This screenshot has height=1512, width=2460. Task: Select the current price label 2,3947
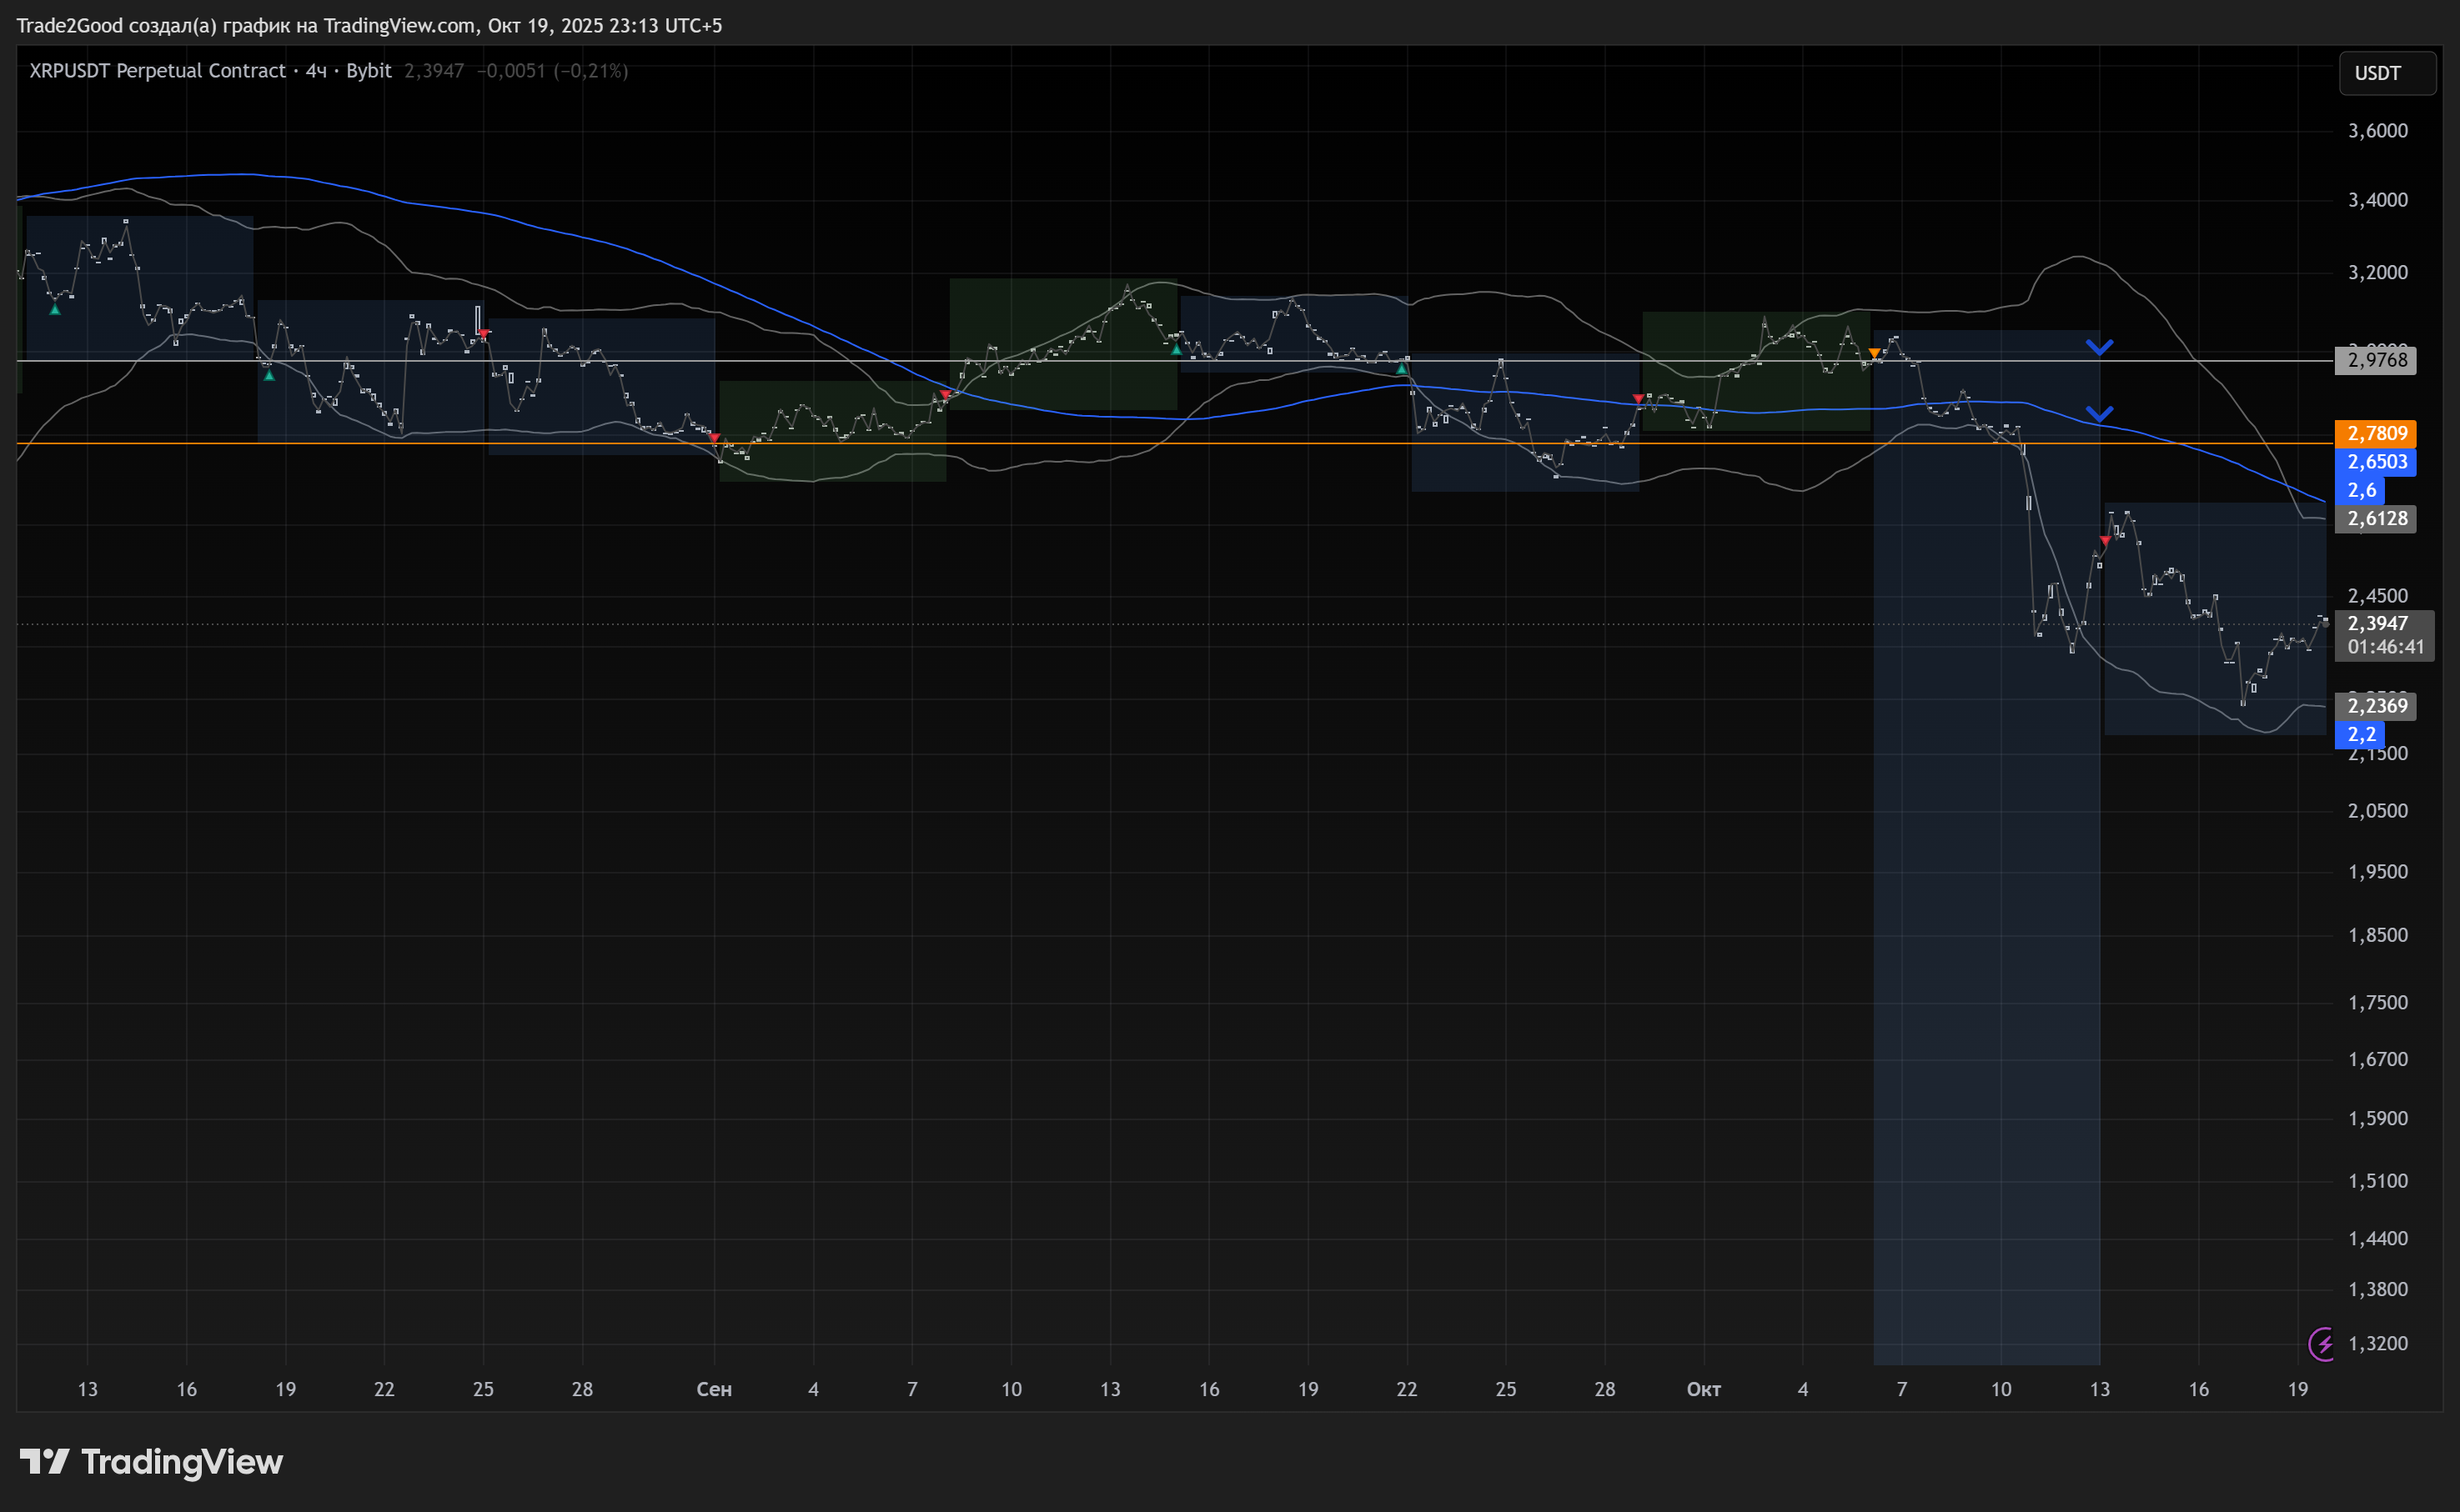[x=2377, y=623]
